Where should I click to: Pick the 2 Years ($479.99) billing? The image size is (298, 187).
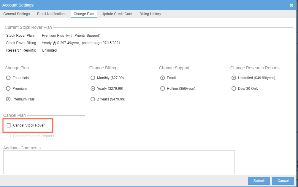(x=93, y=99)
